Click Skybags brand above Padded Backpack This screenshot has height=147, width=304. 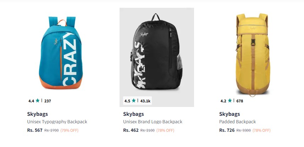click(230, 114)
